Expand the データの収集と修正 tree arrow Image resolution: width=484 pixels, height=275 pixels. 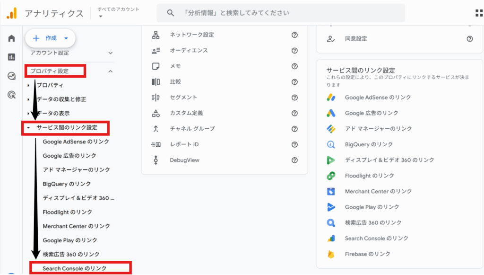28,99
